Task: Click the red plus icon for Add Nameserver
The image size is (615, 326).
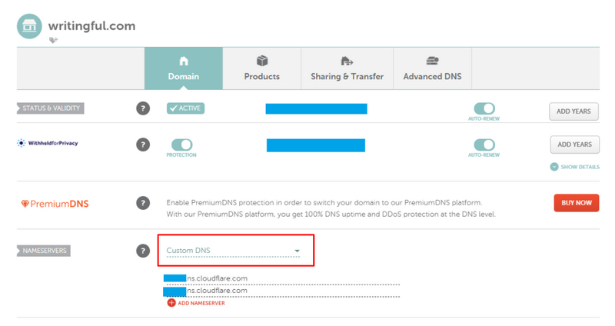Action: tap(171, 303)
